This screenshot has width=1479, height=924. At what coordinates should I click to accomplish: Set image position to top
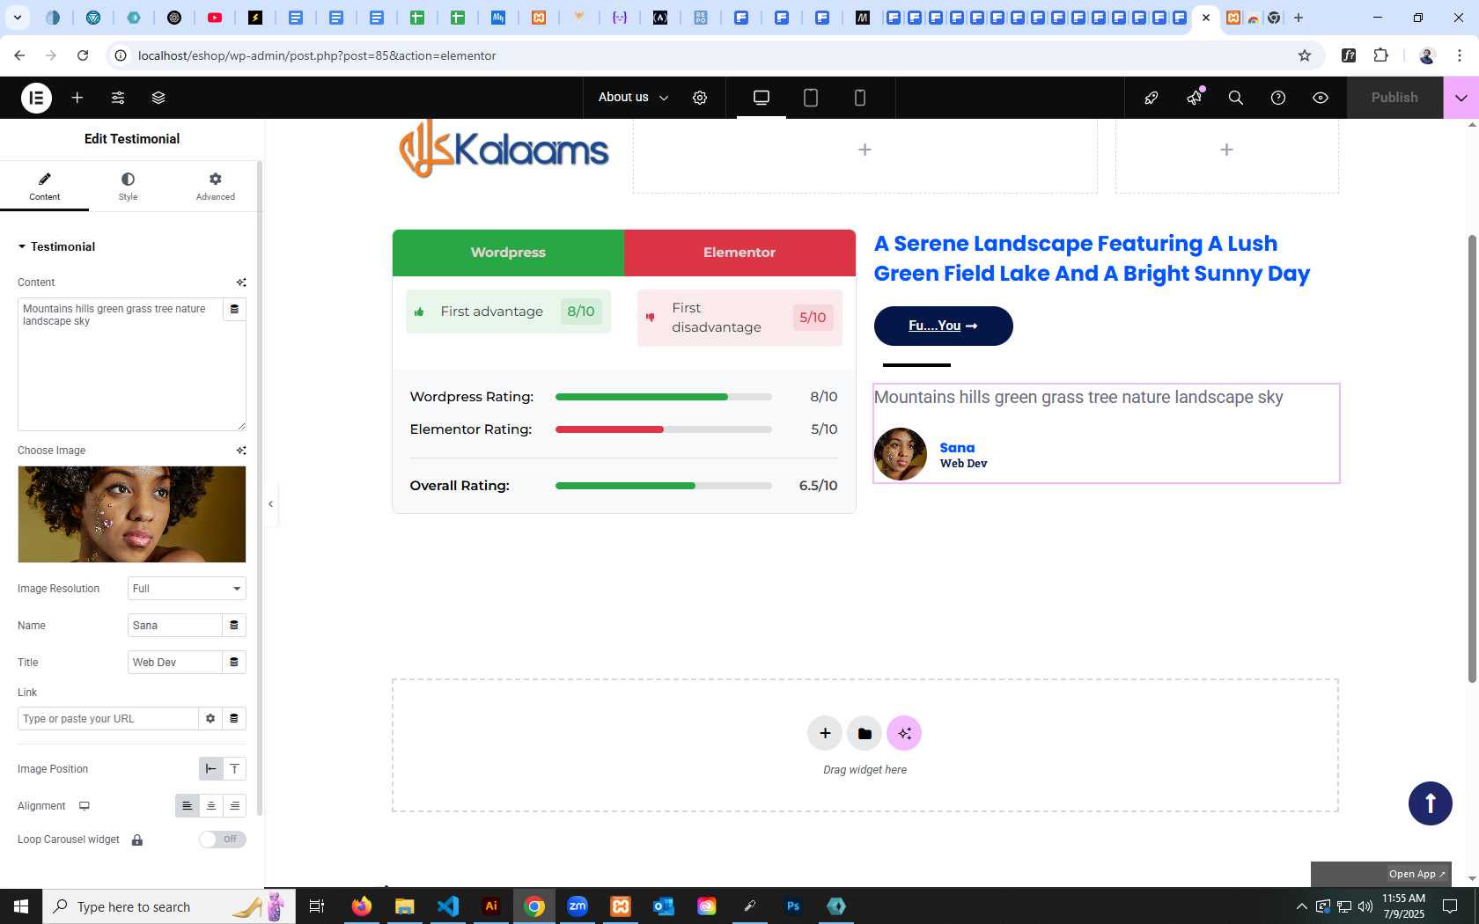(234, 769)
